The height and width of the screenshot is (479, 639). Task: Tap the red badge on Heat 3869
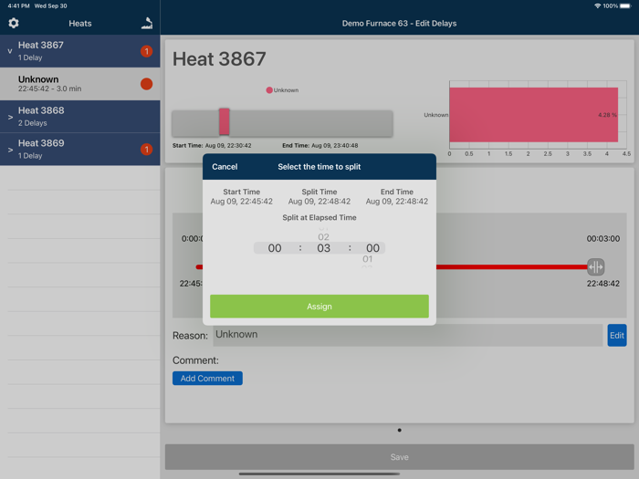click(x=147, y=150)
